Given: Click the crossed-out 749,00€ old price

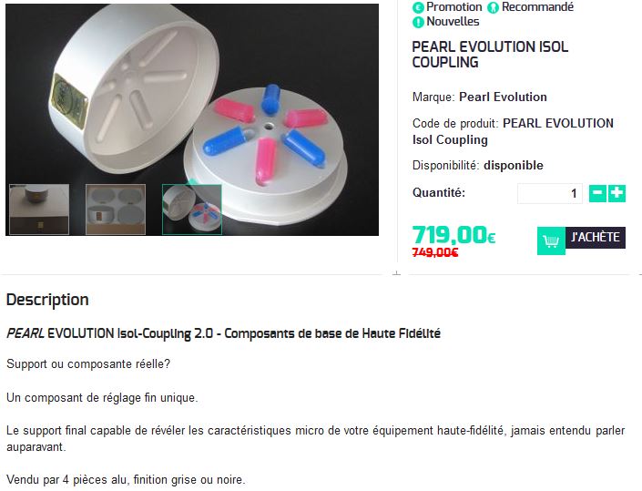Looking at the screenshot, I should pyautogui.click(x=434, y=252).
